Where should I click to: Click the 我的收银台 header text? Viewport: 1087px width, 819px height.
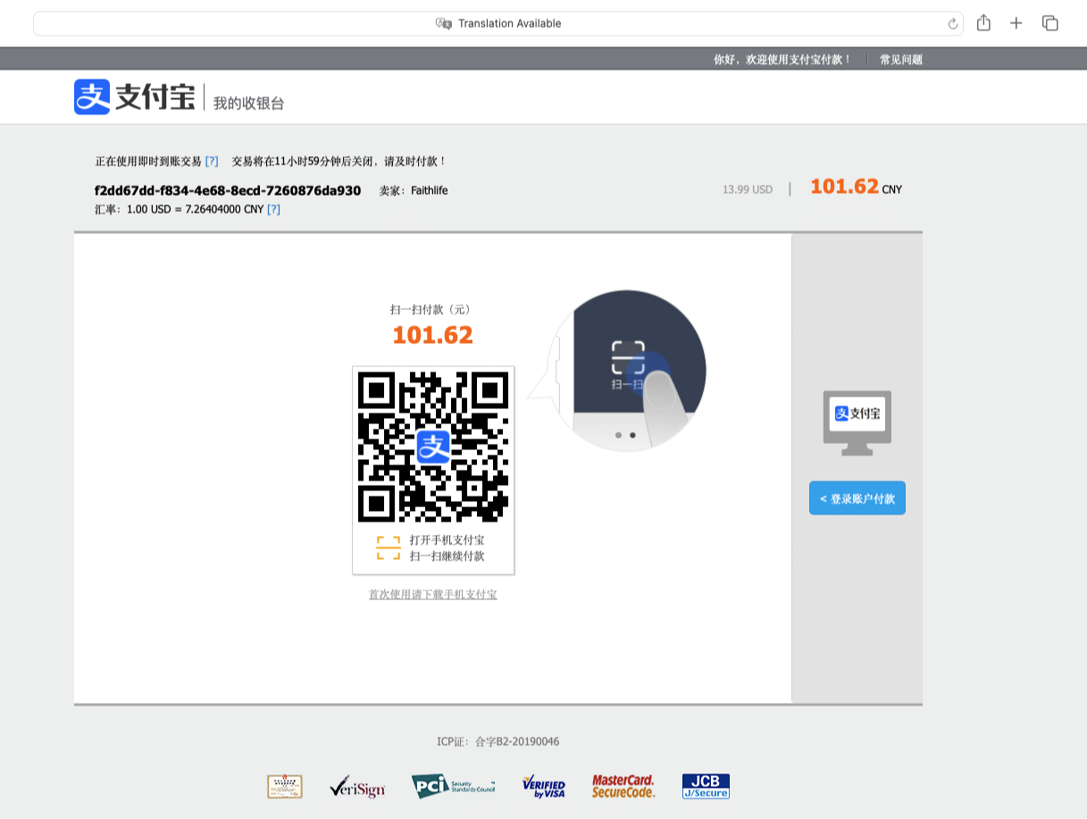248,103
